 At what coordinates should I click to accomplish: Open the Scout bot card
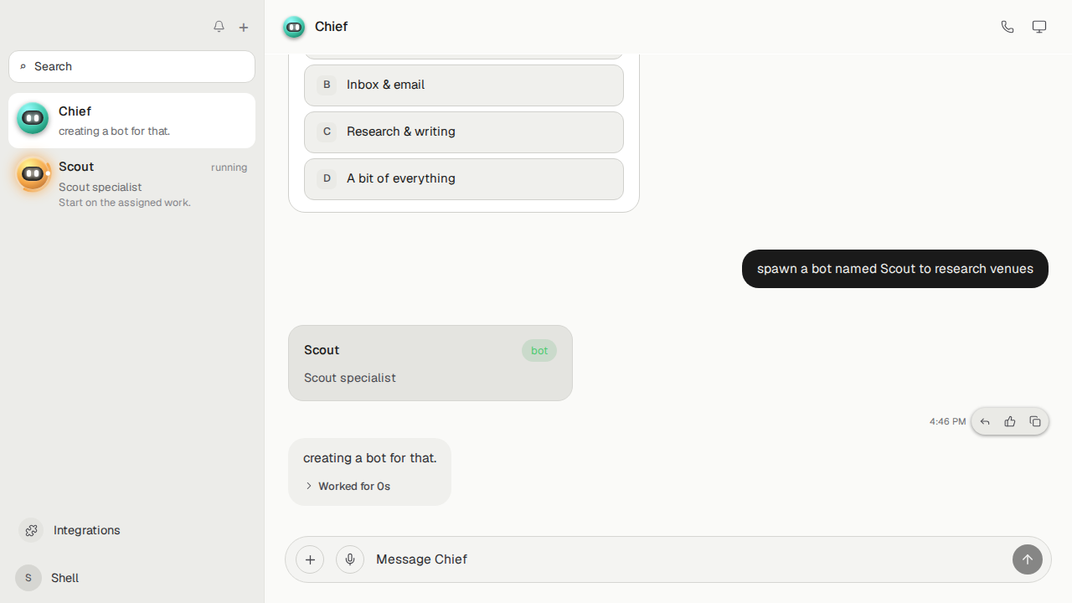430,363
